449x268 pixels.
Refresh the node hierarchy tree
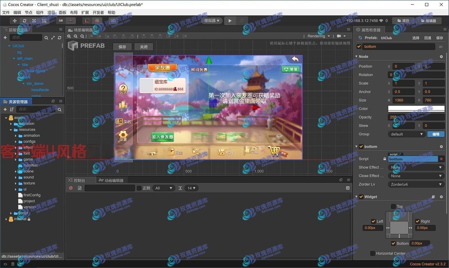(60, 38)
